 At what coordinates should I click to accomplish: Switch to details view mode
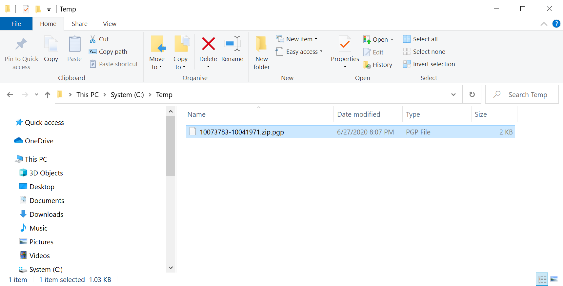(542, 279)
